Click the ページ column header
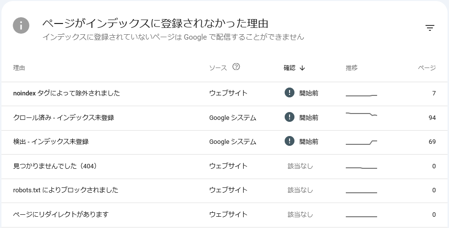Viewport: 449px width, 228px height. (x=427, y=68)
